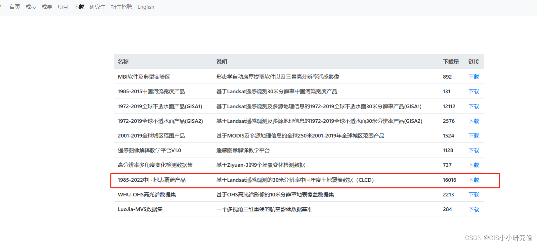Download 1985-2022中国地表覆盖产品 (CLCD)
This screenshot has width=537, height=244.
click(474, 180)
